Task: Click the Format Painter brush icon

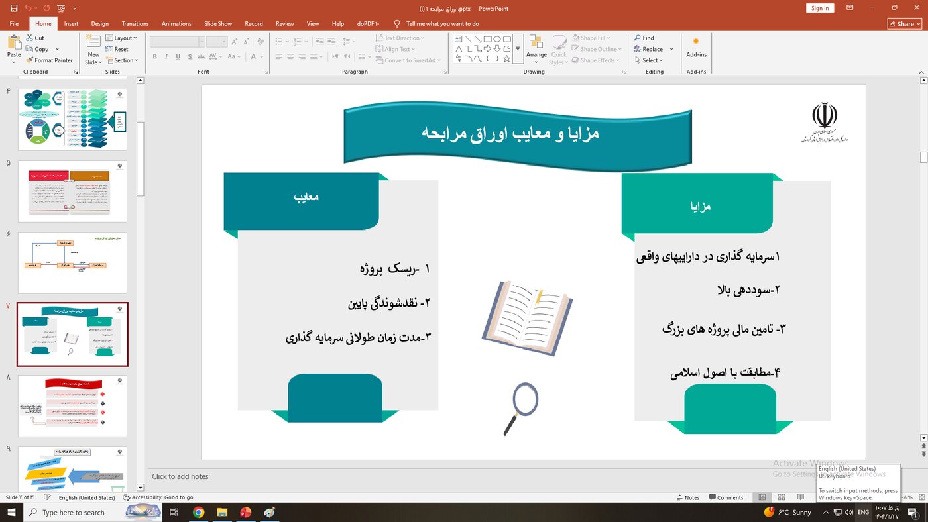Action: 30,60
